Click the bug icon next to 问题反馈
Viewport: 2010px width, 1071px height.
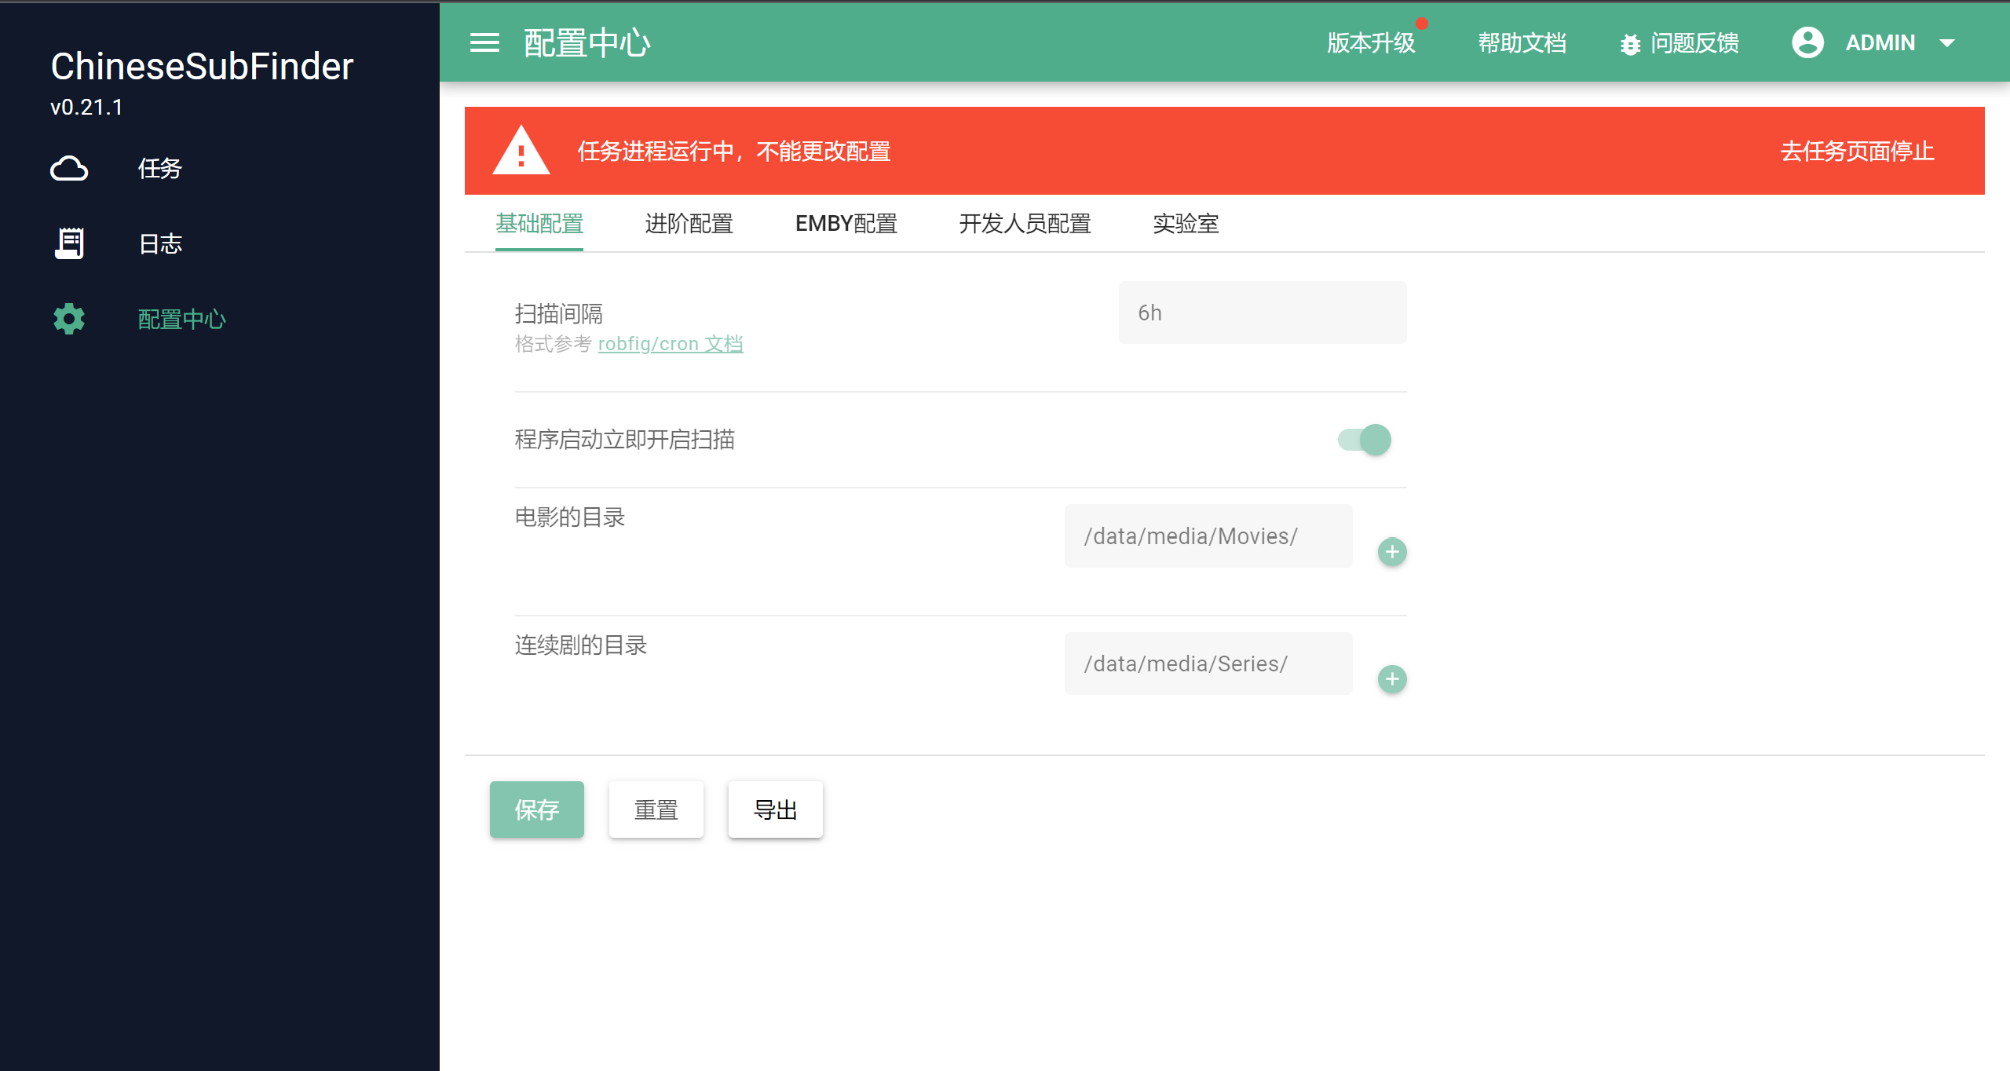coord(1629,44)
